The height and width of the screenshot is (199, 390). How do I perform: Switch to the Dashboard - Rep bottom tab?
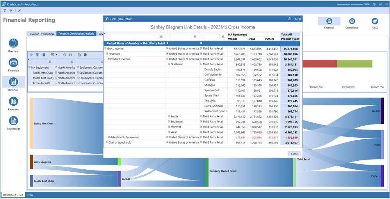pos(13,195)
